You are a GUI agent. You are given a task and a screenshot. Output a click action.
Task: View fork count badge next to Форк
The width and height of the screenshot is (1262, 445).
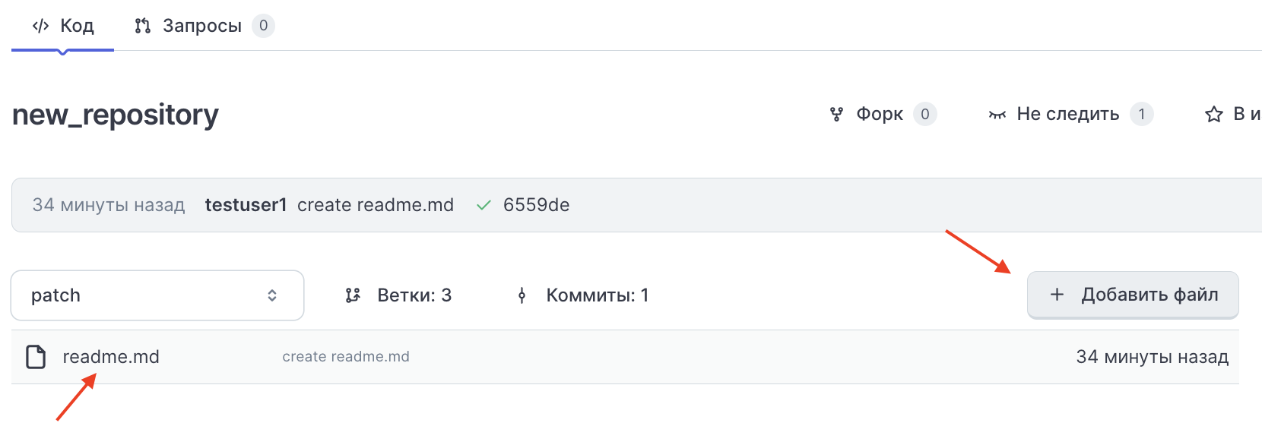[924, 114]
